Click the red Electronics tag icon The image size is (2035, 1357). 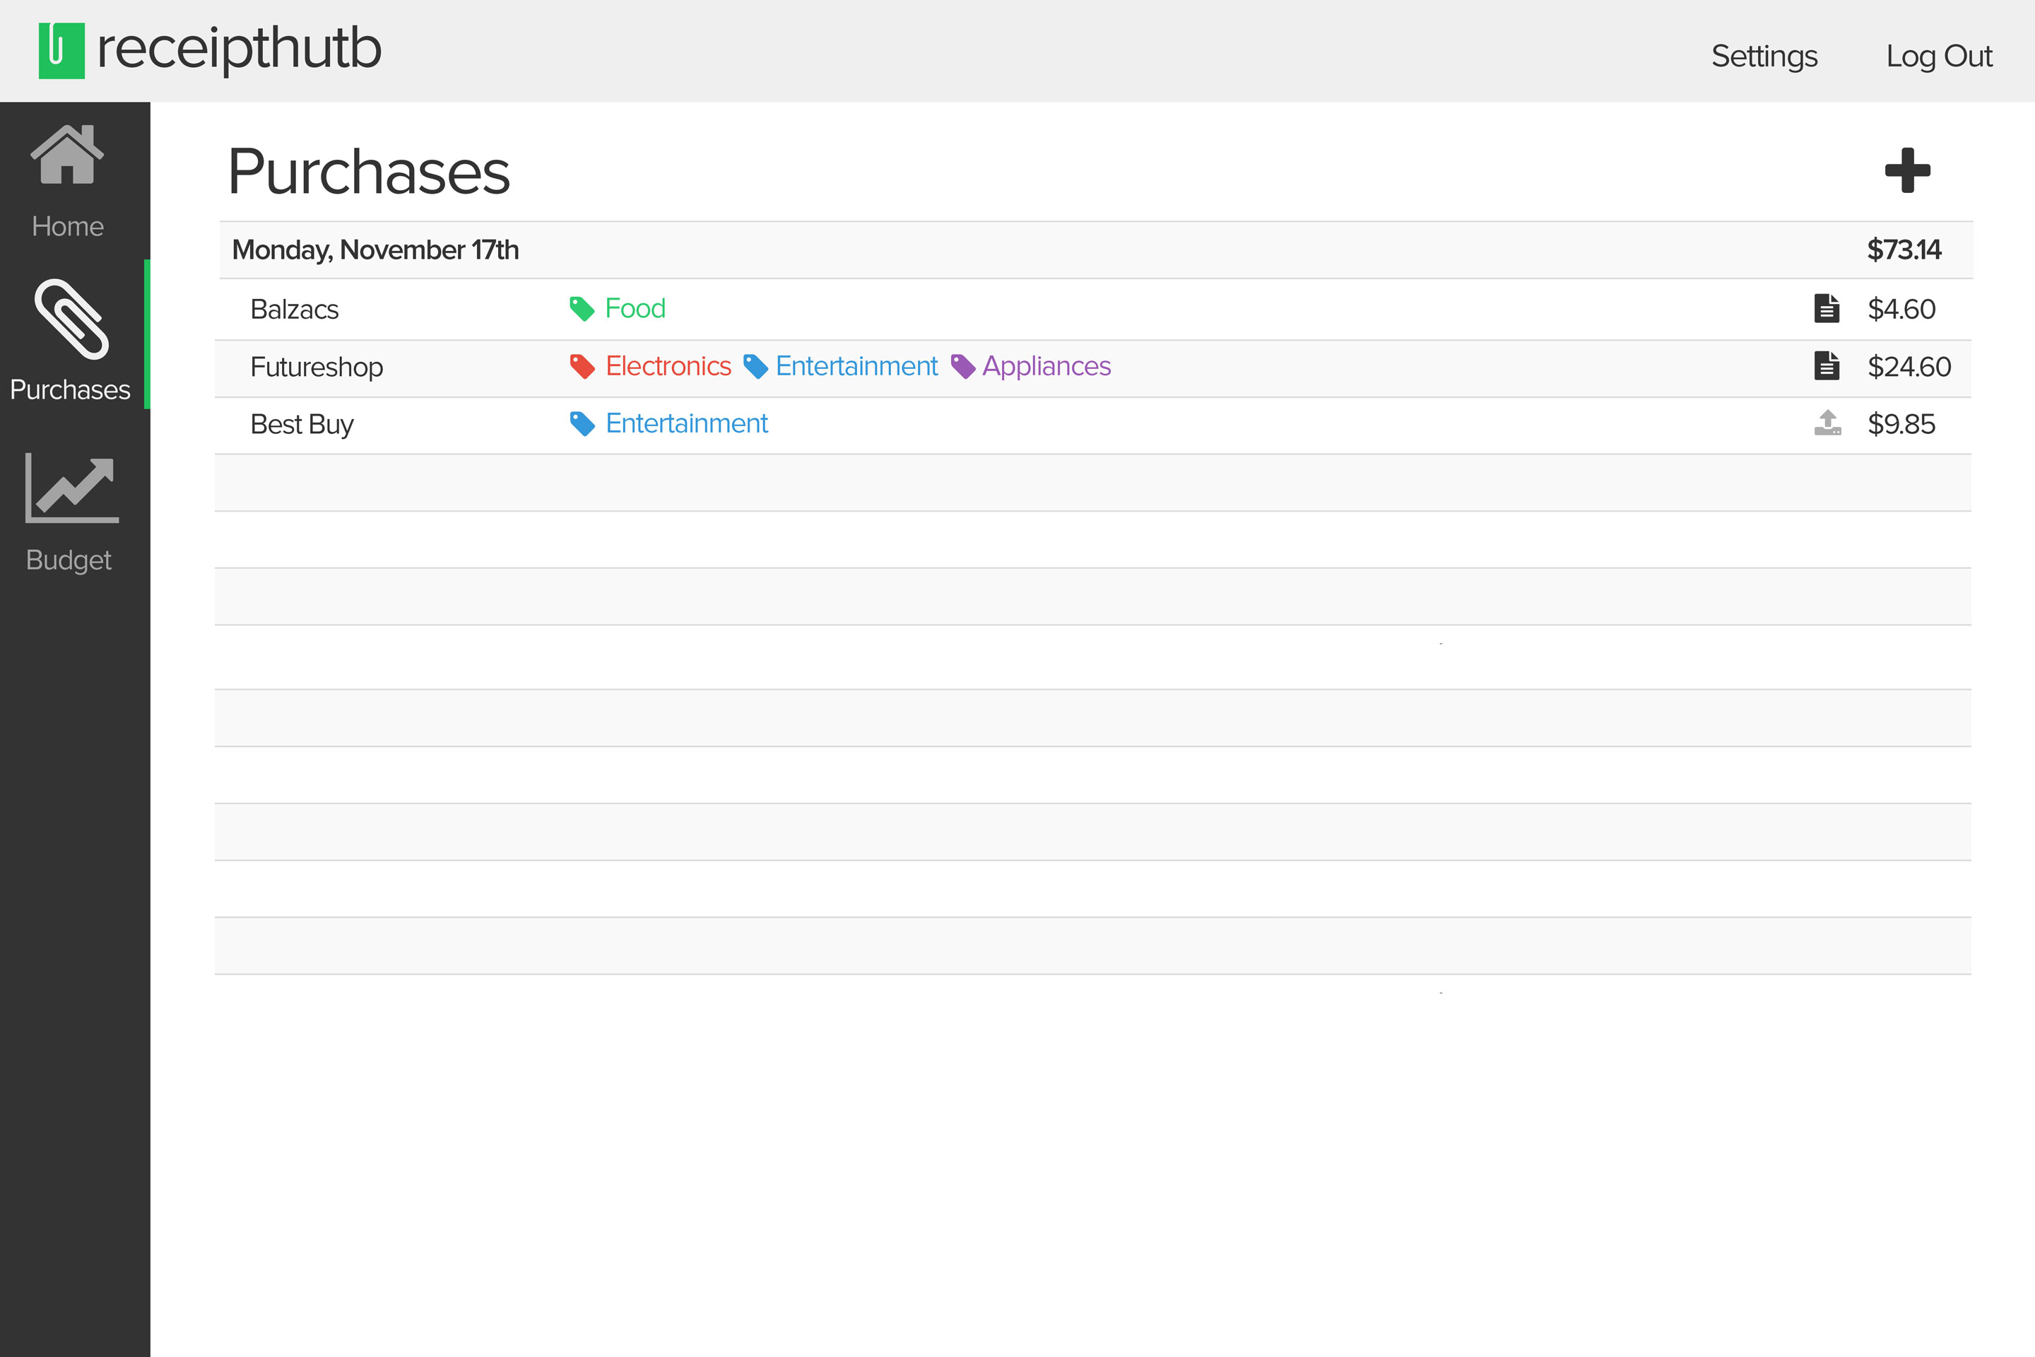[582, 366]
